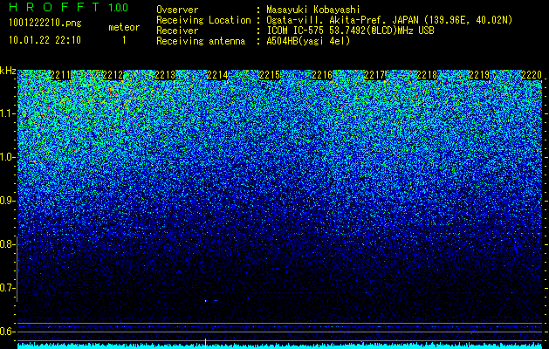This screenshot has width=549, height=349.
Task: Click the 2215 time marker
Action: click(270, 75)
